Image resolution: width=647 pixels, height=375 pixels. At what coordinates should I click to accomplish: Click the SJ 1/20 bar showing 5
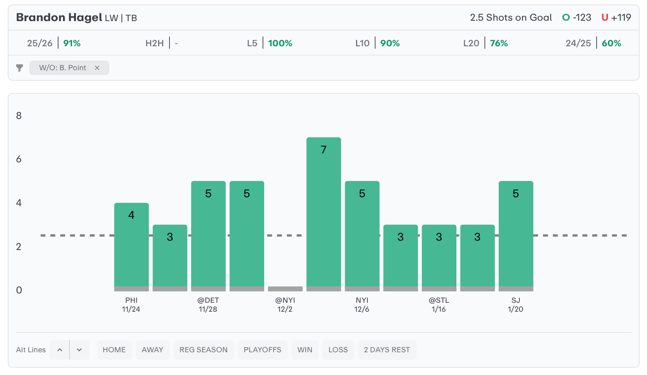click(516, 235)
